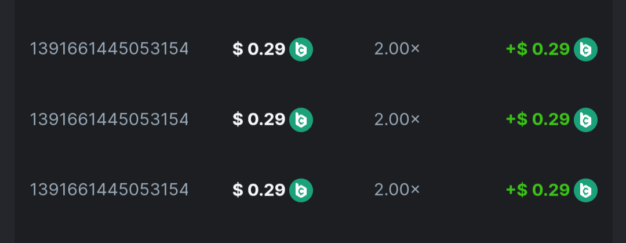The width and height of the screenshot is (626, 243).
Task: Click the 2.00× multiplier in the first row
Action: click(x=396, y=50)
